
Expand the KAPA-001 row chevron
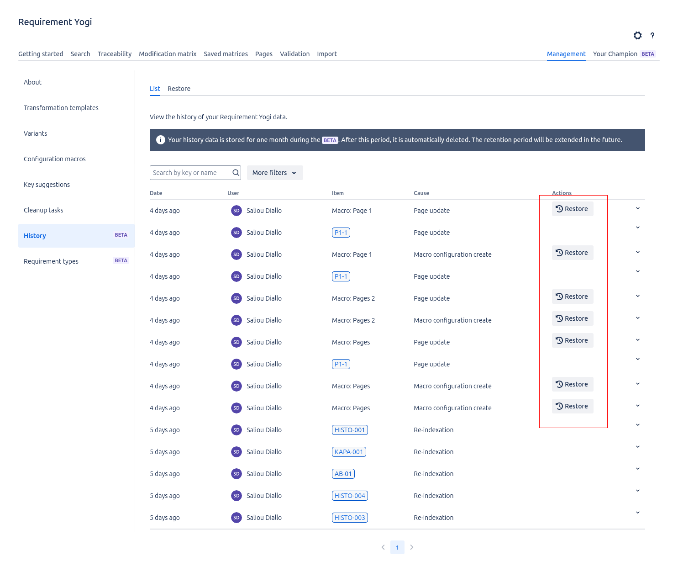click(638, 447)
